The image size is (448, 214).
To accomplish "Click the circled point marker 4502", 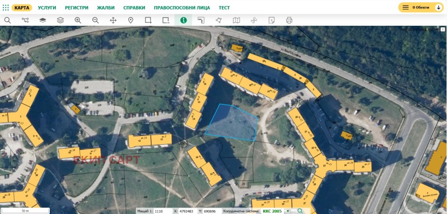I will pos(183,143).
